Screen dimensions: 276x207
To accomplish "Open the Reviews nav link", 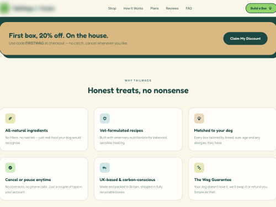I will pos(172,8).
